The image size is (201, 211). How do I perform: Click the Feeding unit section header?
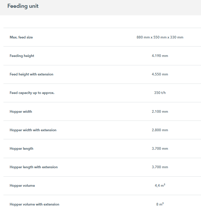(x=23, y=6)
